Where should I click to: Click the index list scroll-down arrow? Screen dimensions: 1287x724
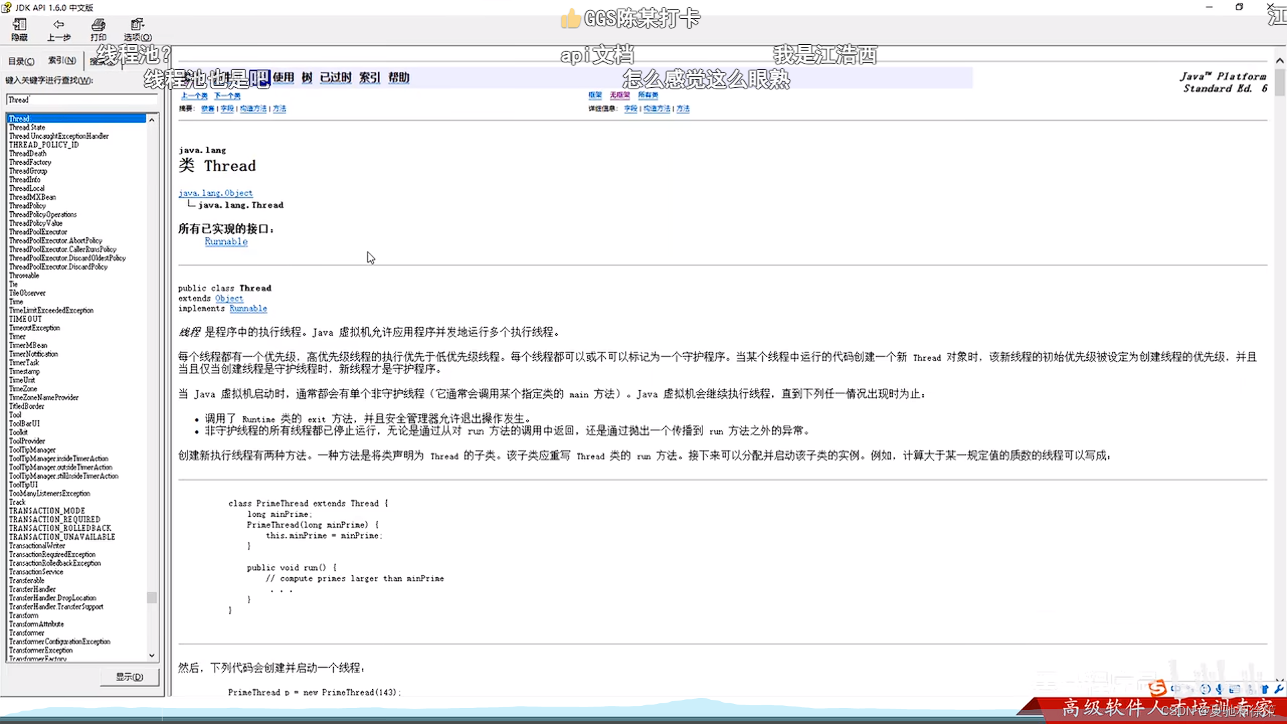[x=151, y=655]
